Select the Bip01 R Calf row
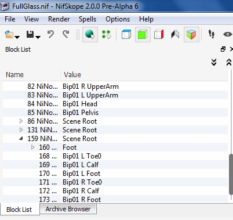 click(x=115, y=191)
